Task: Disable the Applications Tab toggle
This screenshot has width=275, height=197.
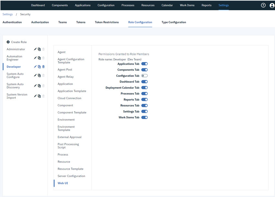Action: (x=145, y=64)
